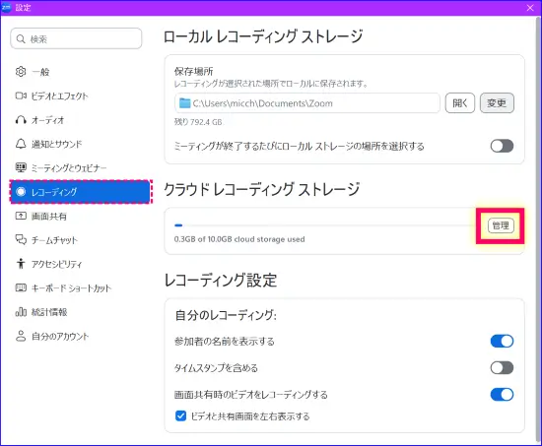
Task: Open the チームチャット section
Action: pos(80,240)
